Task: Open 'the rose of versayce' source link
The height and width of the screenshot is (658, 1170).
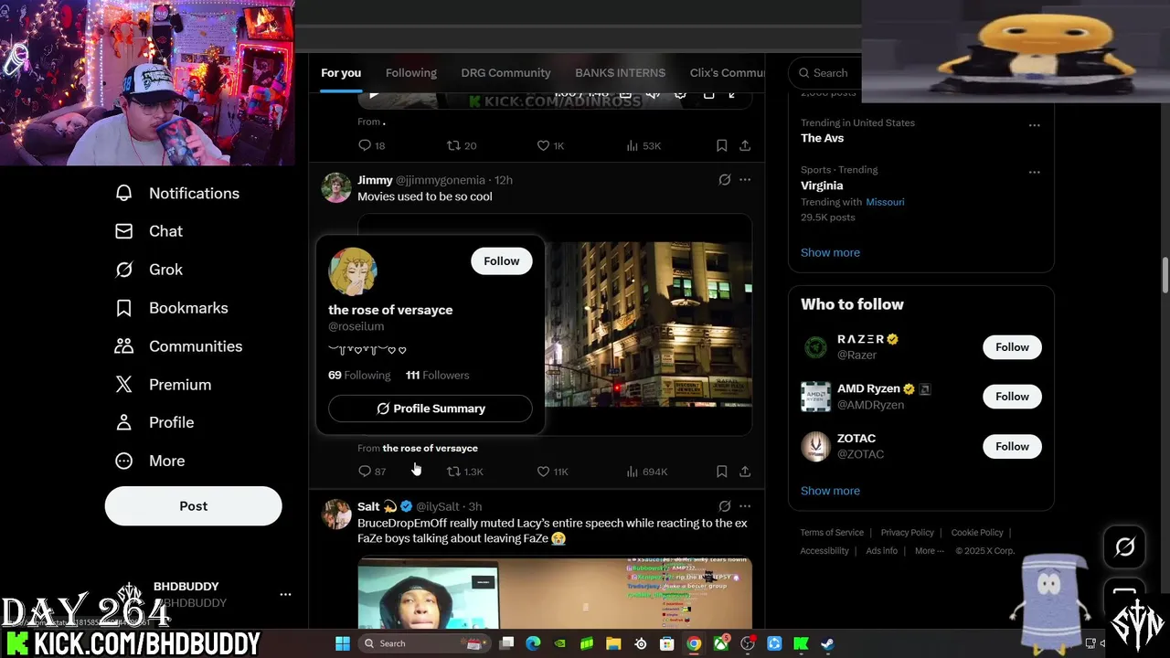Action: click(430, 448)
